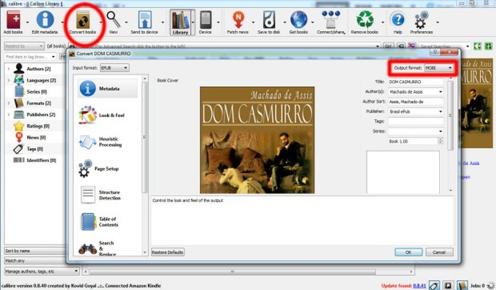Viewport: 496px width, 290px height.
Task: Click the Cancel button
Action: tap(439, 252)
